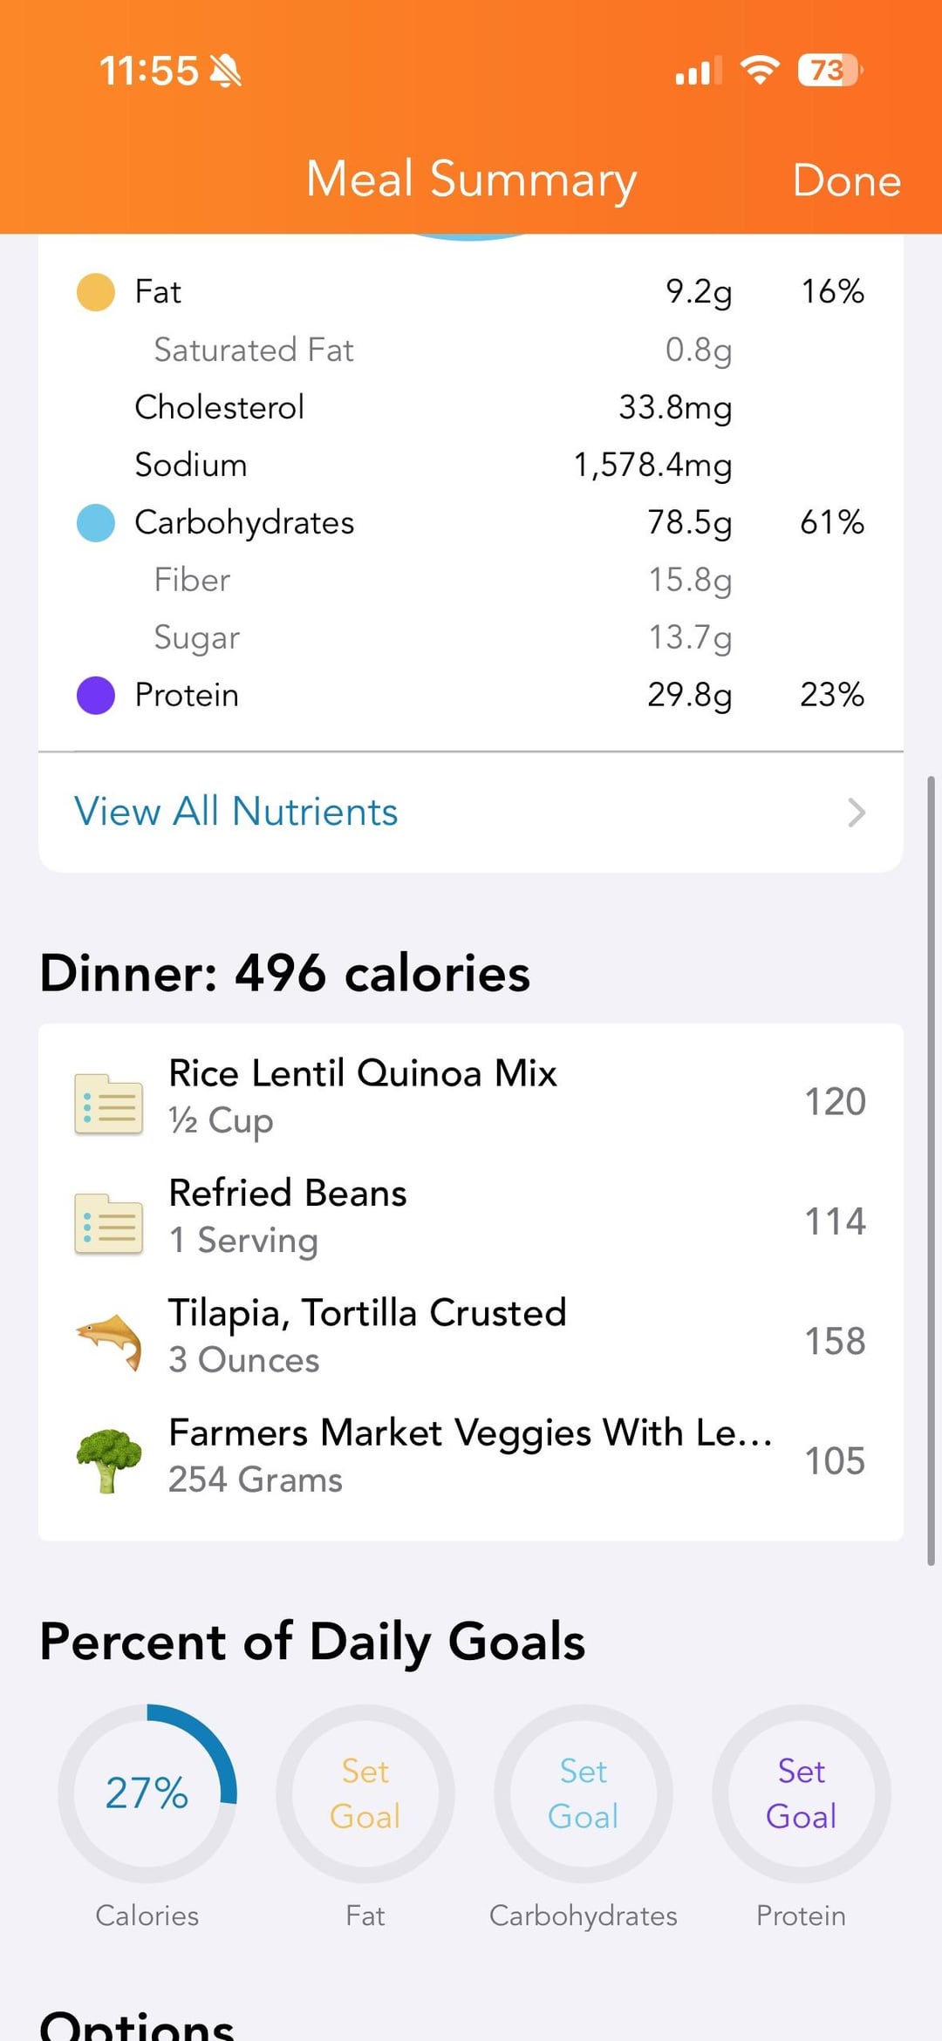Expand View All Nutrients chevron arrow
The height and width of the screenshot is (2041, 942).
857,813
